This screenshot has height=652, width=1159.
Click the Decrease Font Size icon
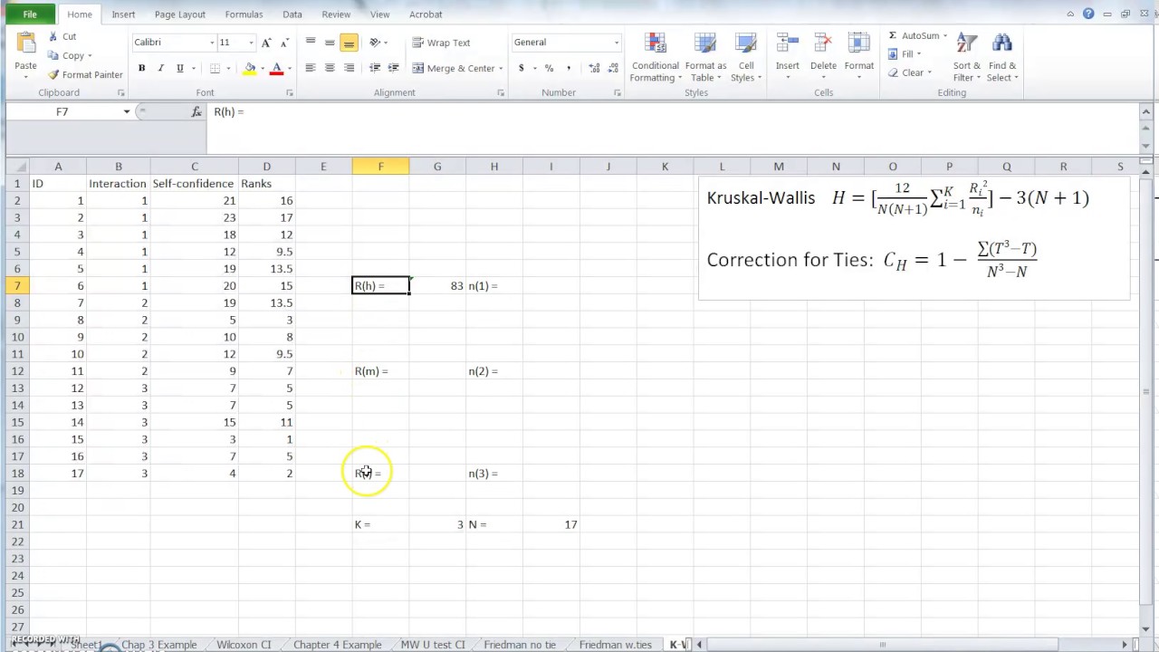(283, 43)
